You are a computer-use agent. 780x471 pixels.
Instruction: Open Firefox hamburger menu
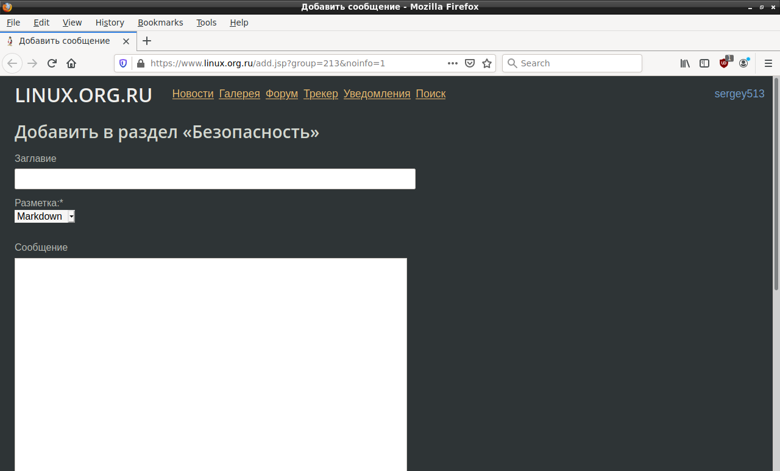tap(768, 63)
